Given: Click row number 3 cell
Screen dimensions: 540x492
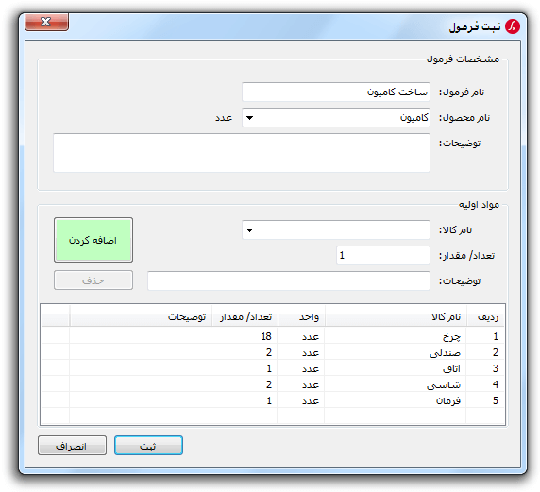Looking at the screenshot, I should click(x=485, y=368).
